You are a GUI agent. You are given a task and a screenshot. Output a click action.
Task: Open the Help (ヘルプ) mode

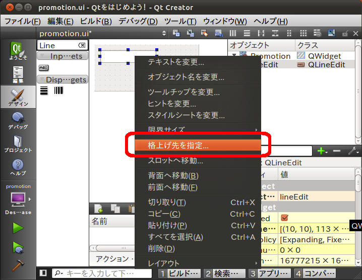pyautogui.click(x=18, y=167)
